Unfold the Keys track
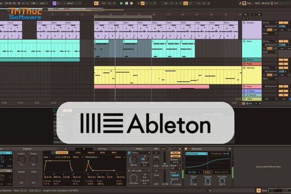Screen dimensions: 291x194 tap(244, 86)
